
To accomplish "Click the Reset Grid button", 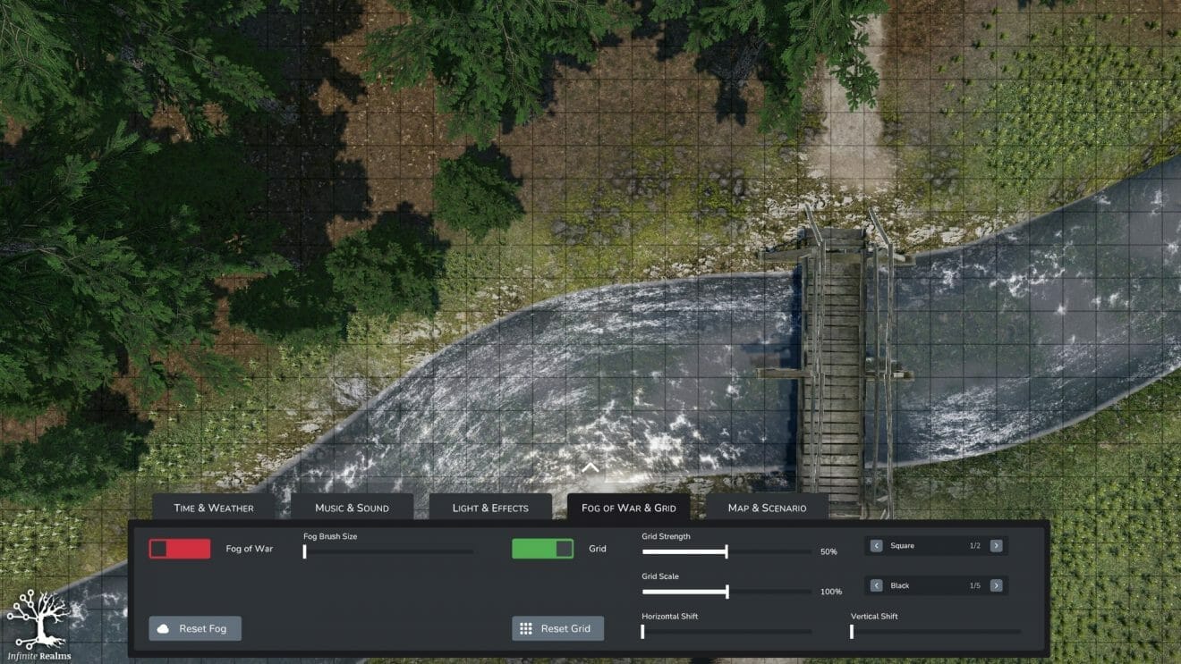I will coord(557,628).
